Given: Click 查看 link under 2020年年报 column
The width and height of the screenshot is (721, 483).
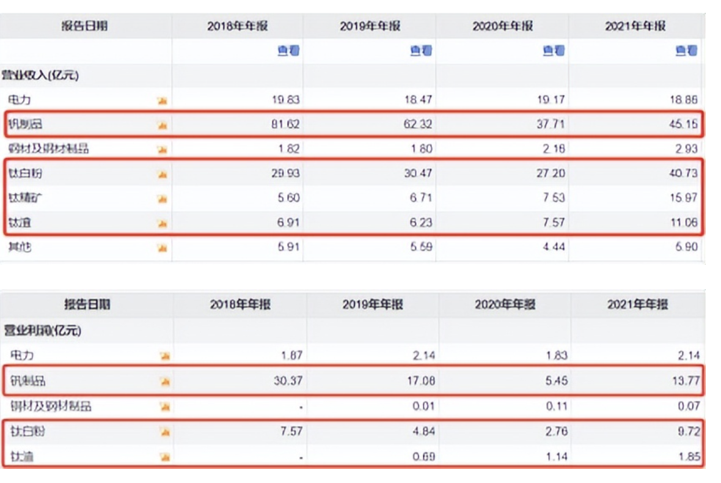Looking at the screenshot, I should (x=554, y=51).
